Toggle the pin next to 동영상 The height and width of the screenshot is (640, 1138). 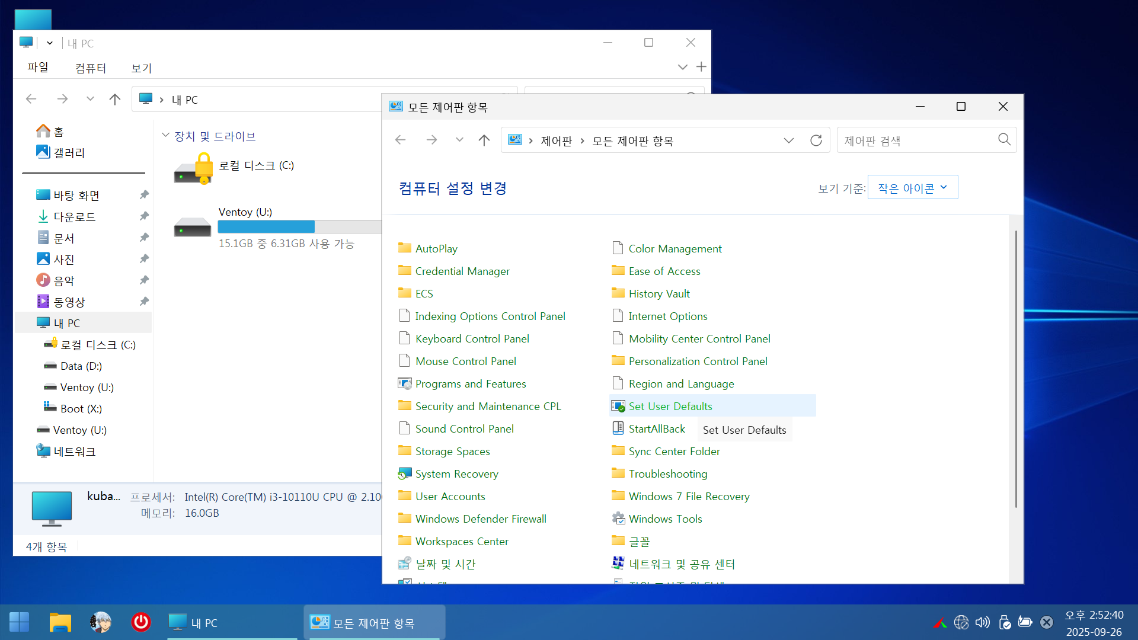coord(144,302)
